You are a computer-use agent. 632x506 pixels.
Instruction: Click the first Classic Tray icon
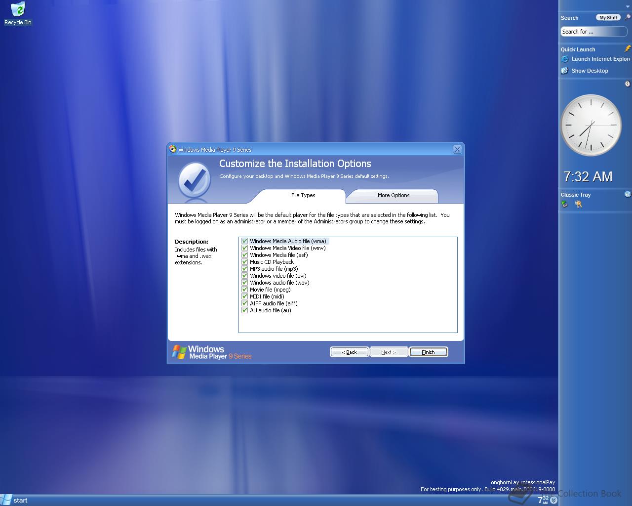tap(565, 204)
